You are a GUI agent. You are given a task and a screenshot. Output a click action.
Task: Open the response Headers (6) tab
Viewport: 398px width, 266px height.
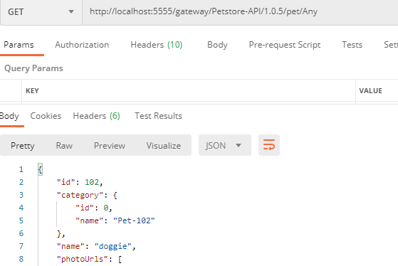(96, 116)
